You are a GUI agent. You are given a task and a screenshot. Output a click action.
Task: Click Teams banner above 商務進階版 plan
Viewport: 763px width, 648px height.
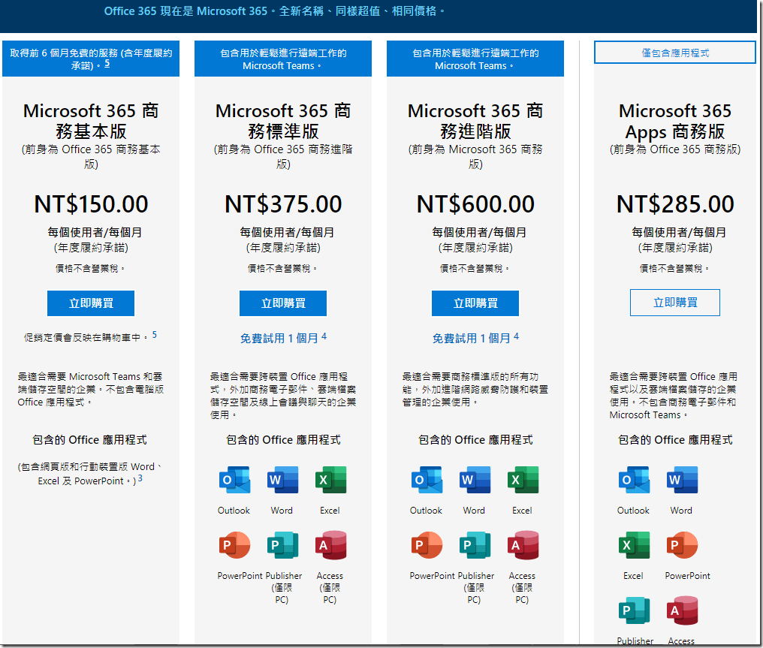tap(475, 59)
